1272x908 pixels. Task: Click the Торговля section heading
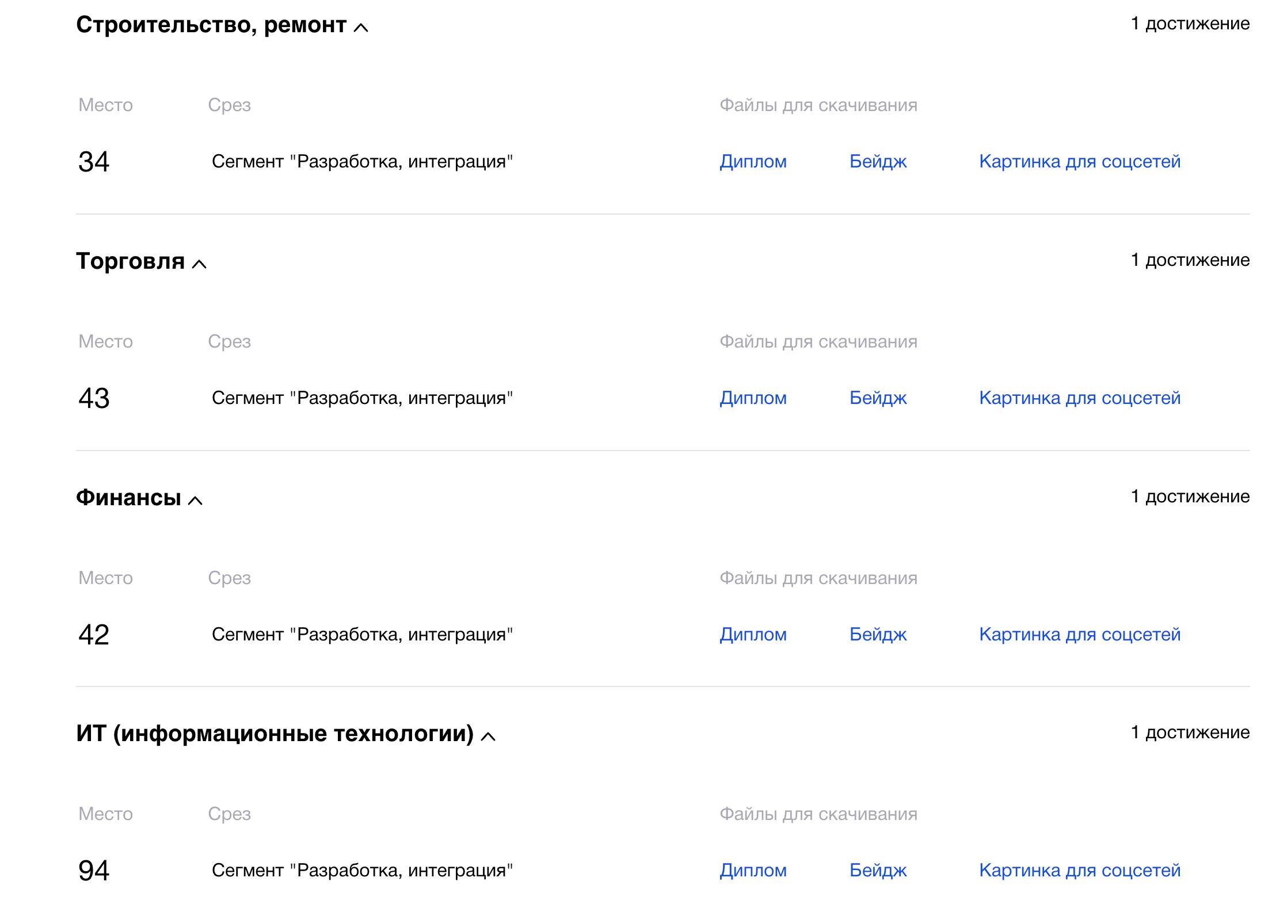[x=130, y=261]
